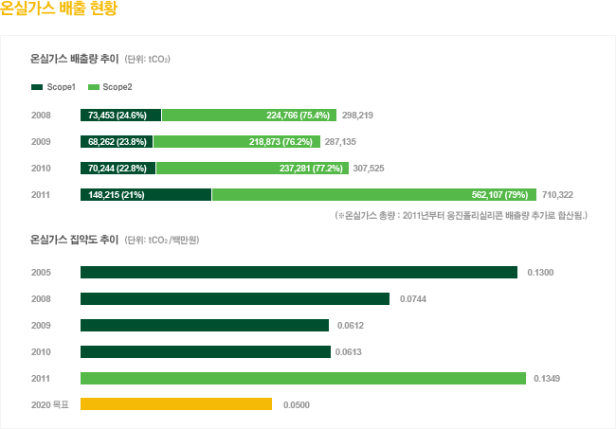Click the unit label tCO₂/백만원

(x=162, y=240)
